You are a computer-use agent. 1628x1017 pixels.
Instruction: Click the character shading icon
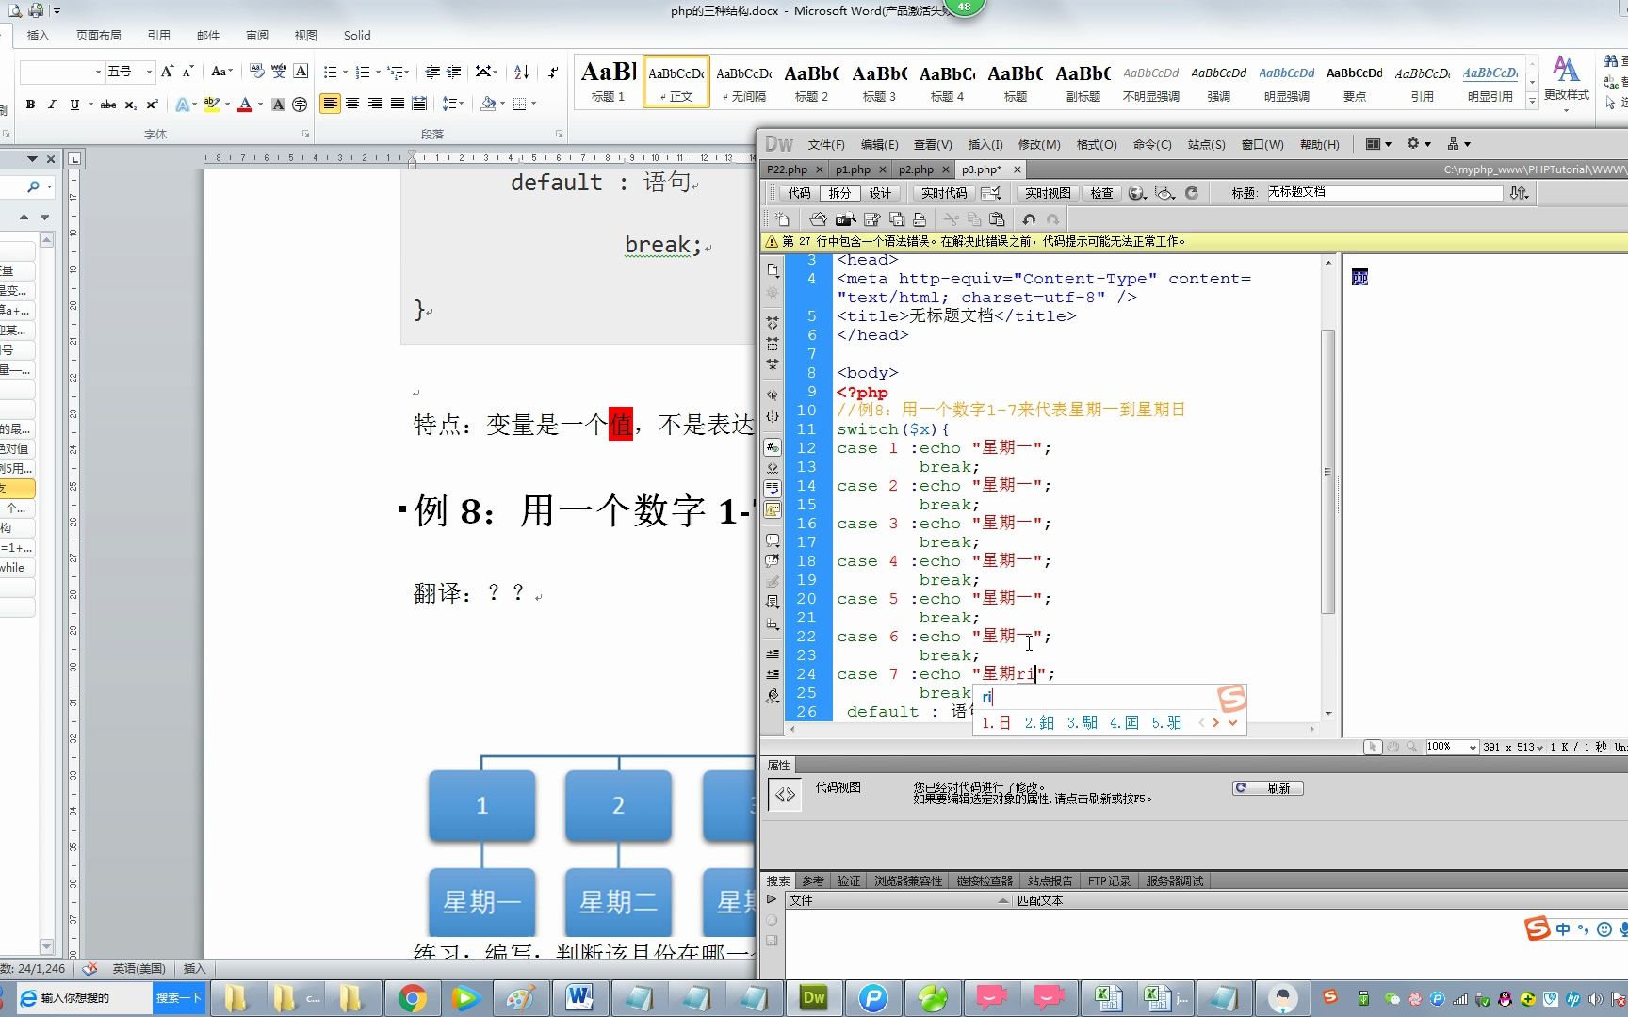(278, 105)
